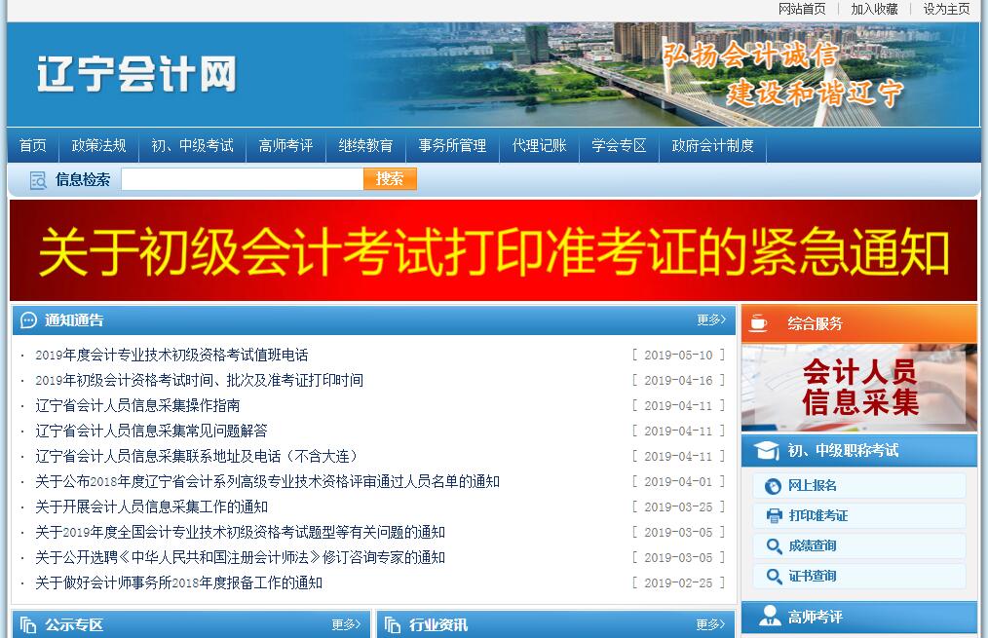
Task: Click the 行业资讯 documents icon
Action: coord(393,624)
